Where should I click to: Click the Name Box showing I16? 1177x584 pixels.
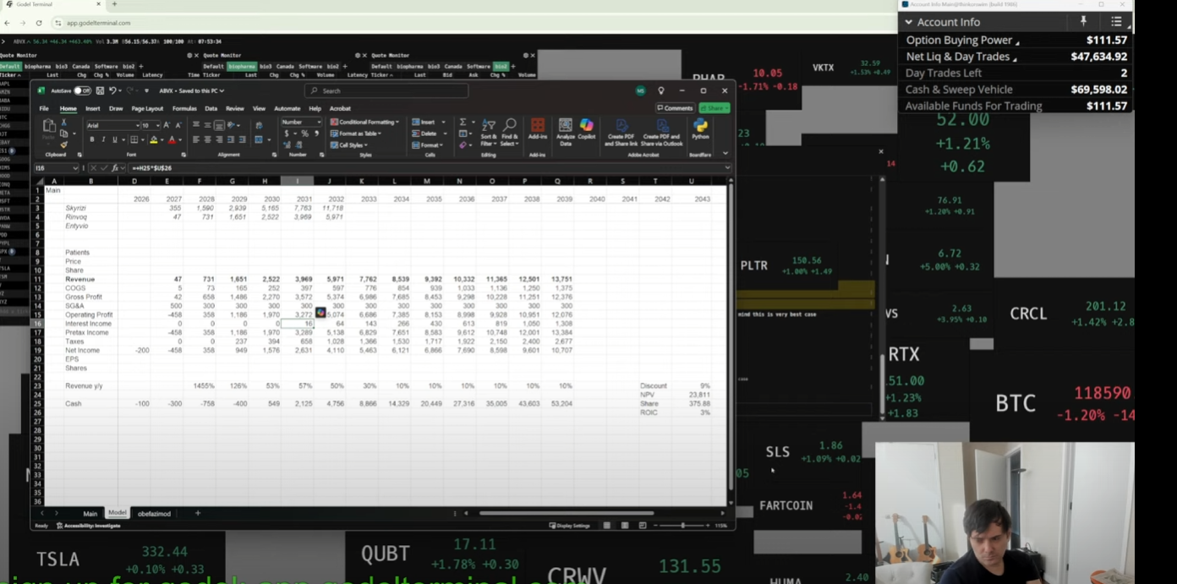pos(55,168)
